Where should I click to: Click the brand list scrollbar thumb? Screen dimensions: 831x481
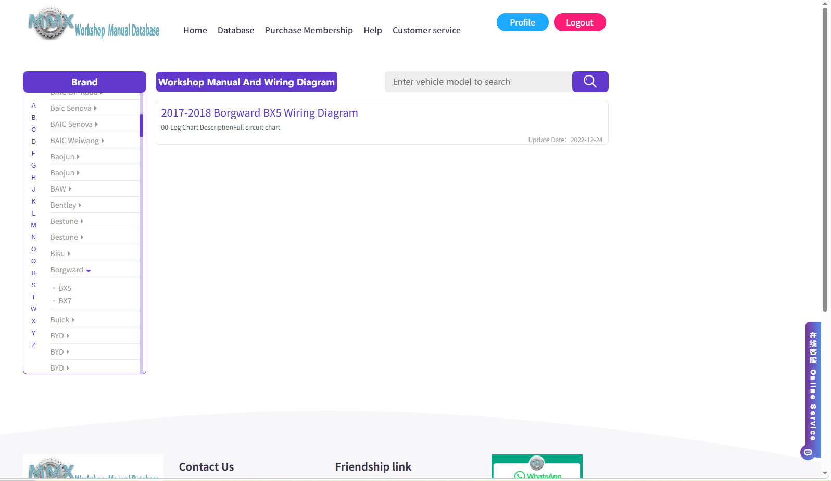141,125
